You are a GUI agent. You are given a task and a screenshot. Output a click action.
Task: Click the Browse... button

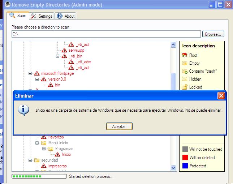tap(213, 34)
